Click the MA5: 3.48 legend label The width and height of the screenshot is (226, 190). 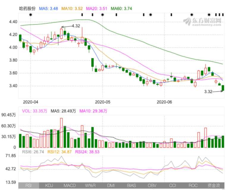(x=48, y=9)
